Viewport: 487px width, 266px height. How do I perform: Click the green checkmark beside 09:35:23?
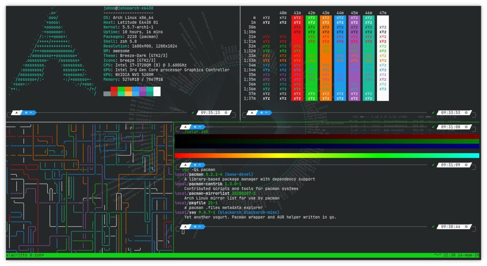tap(193, 112)
